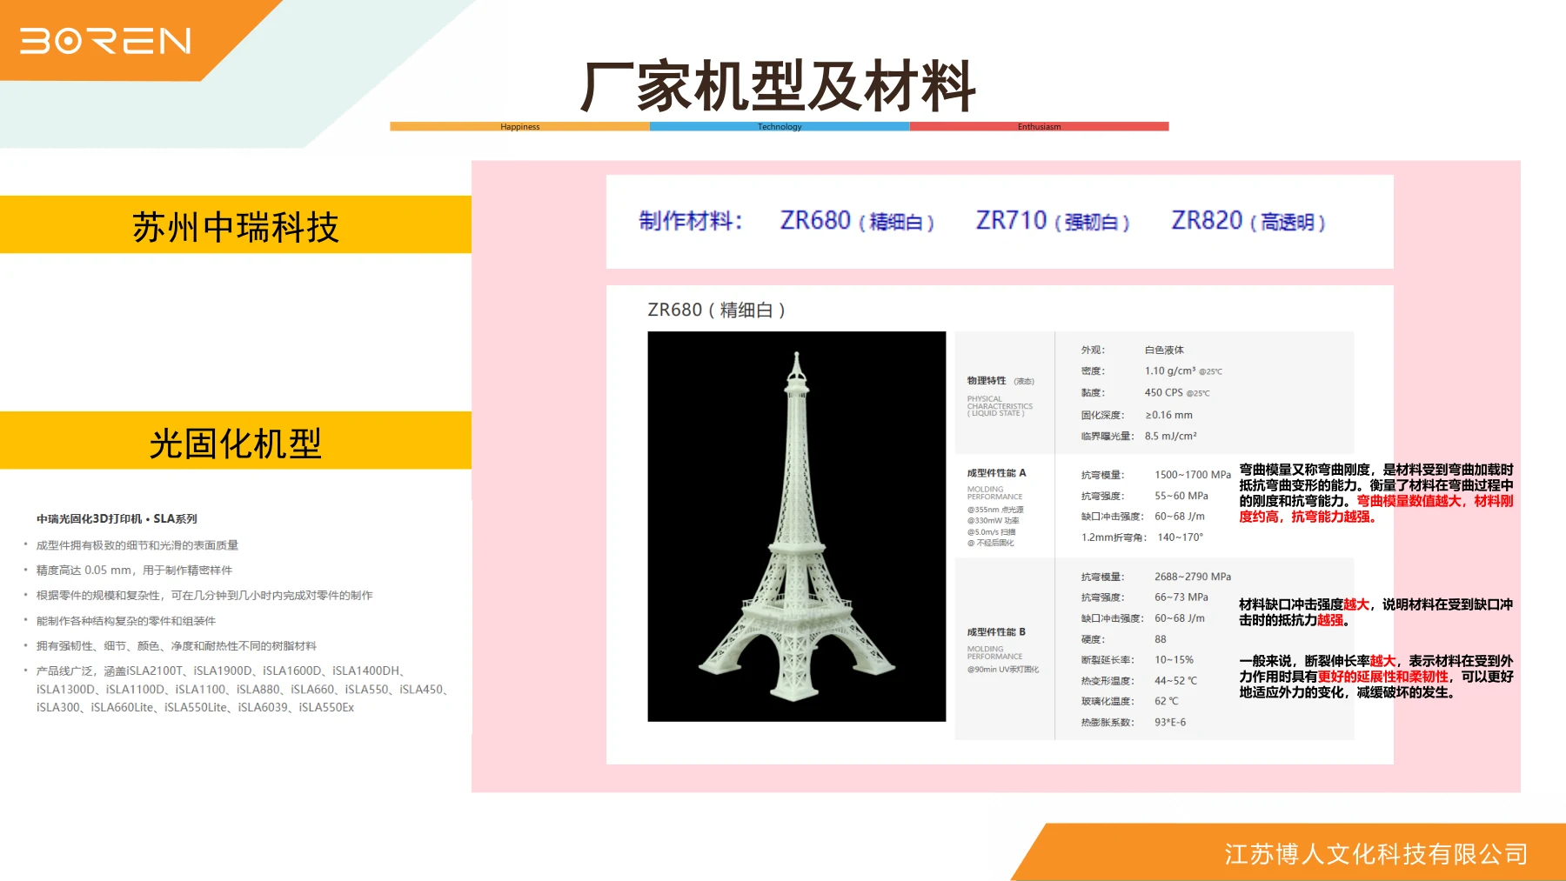Click the bullet about 精度高达 0.05 mm
This screenshot has width=1566, height=881.
point(134,571)
